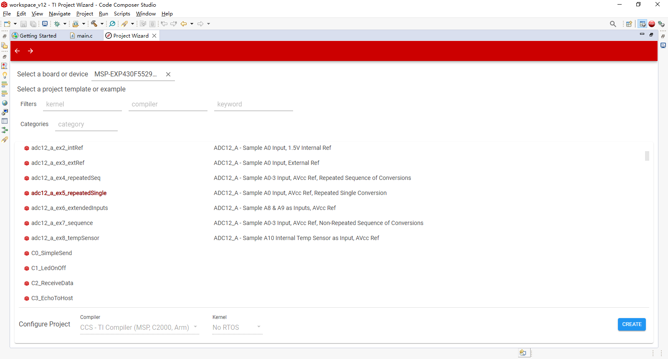Click the Project Explorer icon in left trim
This screenshot has height=359, width=668.
click(5, 46)
